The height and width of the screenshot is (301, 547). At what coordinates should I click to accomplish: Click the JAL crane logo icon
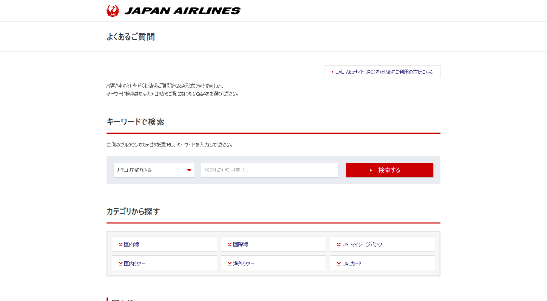[x=113, y=10]
